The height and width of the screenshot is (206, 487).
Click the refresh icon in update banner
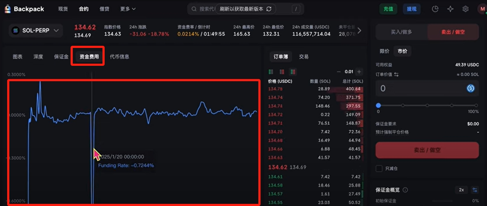(x=269, y=9)
